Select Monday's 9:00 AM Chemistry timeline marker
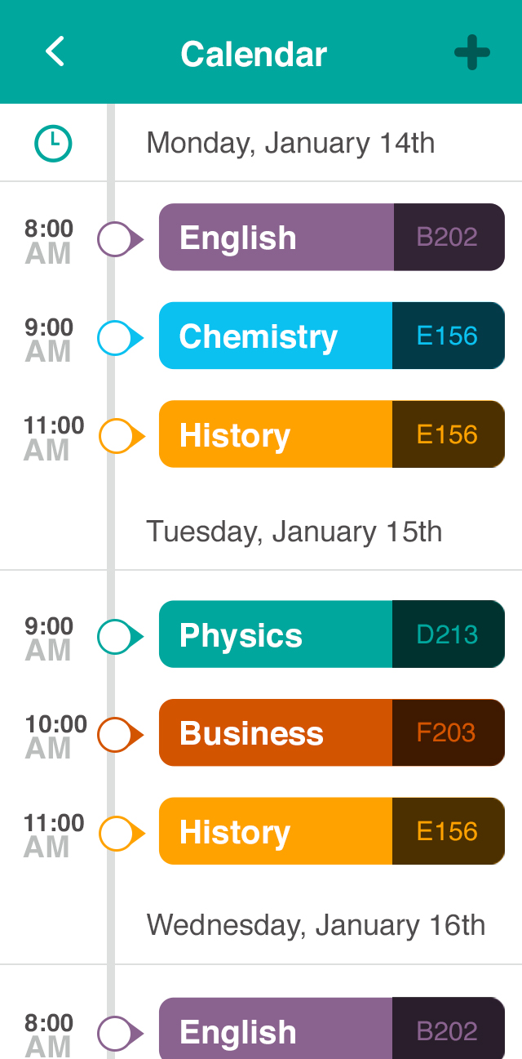 click(x=117, y=338)
